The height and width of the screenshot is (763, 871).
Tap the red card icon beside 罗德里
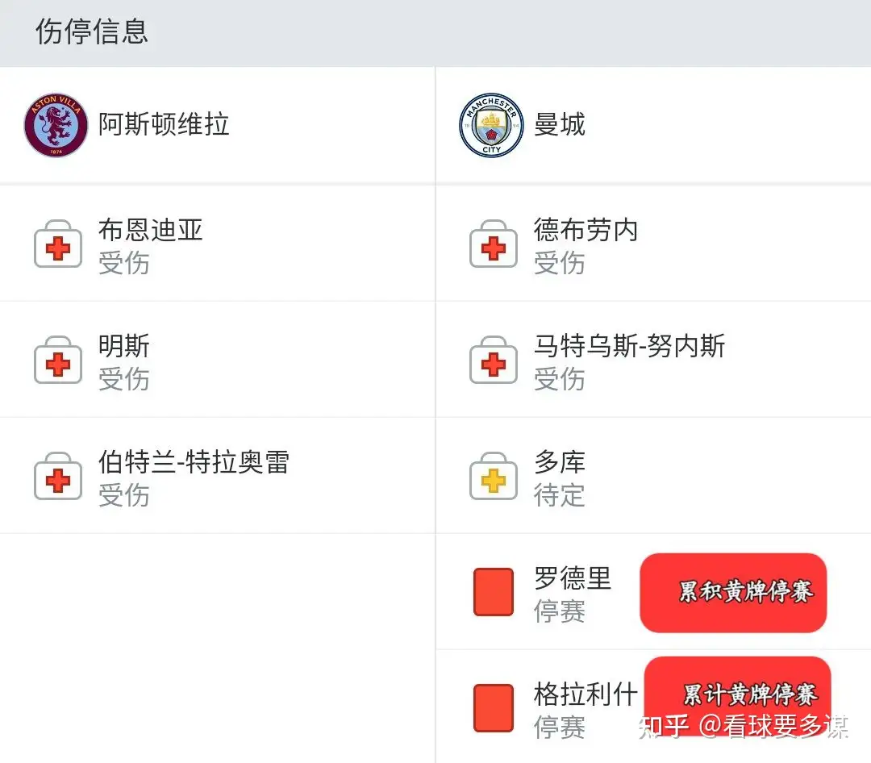tap(494, 593)
